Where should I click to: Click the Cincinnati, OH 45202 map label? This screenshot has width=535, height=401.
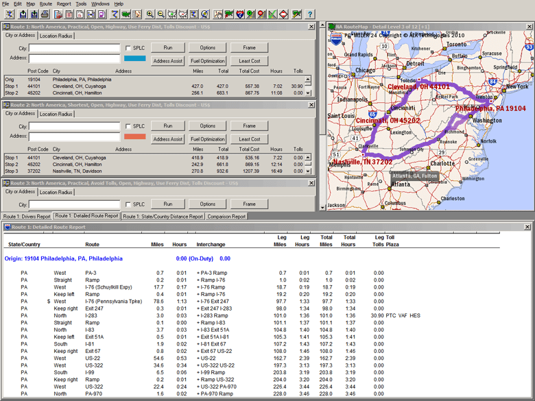(388, 121)
